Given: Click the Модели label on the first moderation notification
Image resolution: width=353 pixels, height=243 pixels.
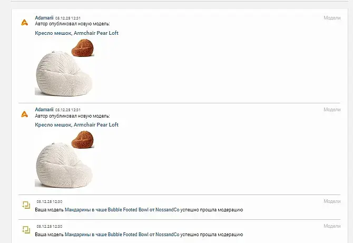Looking at the screenshot, I should 332,201.
